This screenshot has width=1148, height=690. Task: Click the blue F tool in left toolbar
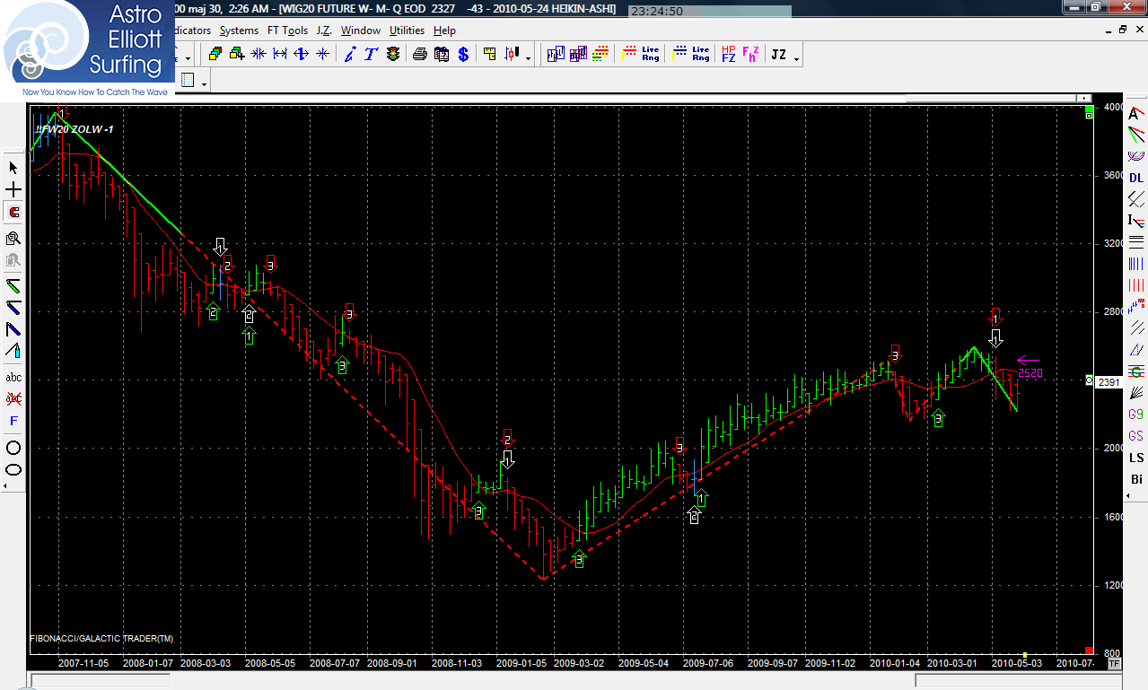(13, 421)
